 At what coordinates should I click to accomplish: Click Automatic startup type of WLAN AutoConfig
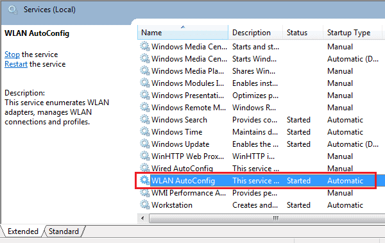tap(345, 180)
